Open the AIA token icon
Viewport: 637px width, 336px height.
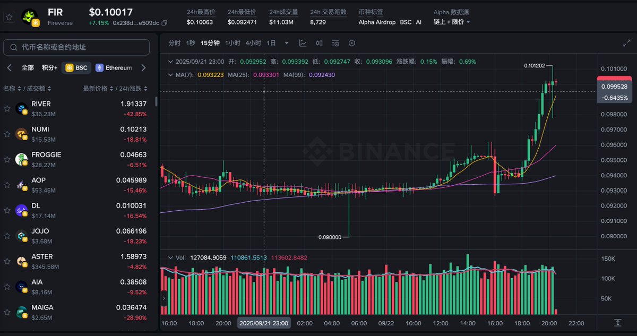pos(21,287)
